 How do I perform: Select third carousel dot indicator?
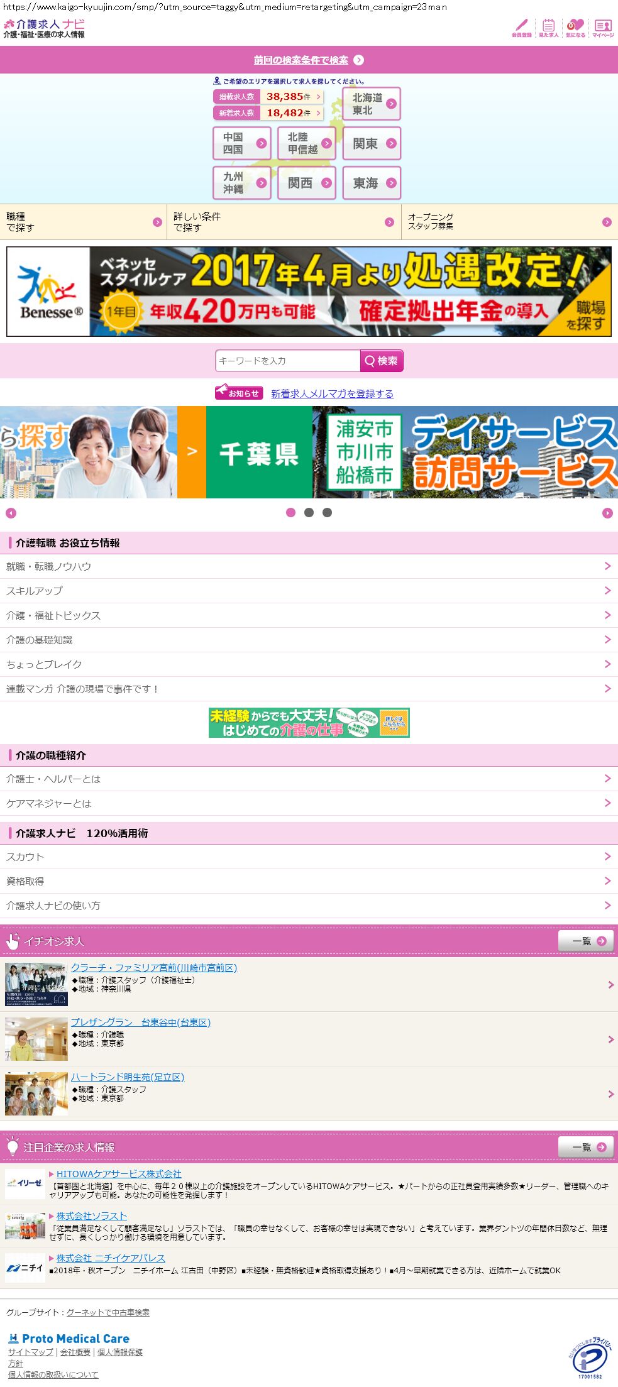[x=327, y=513]
